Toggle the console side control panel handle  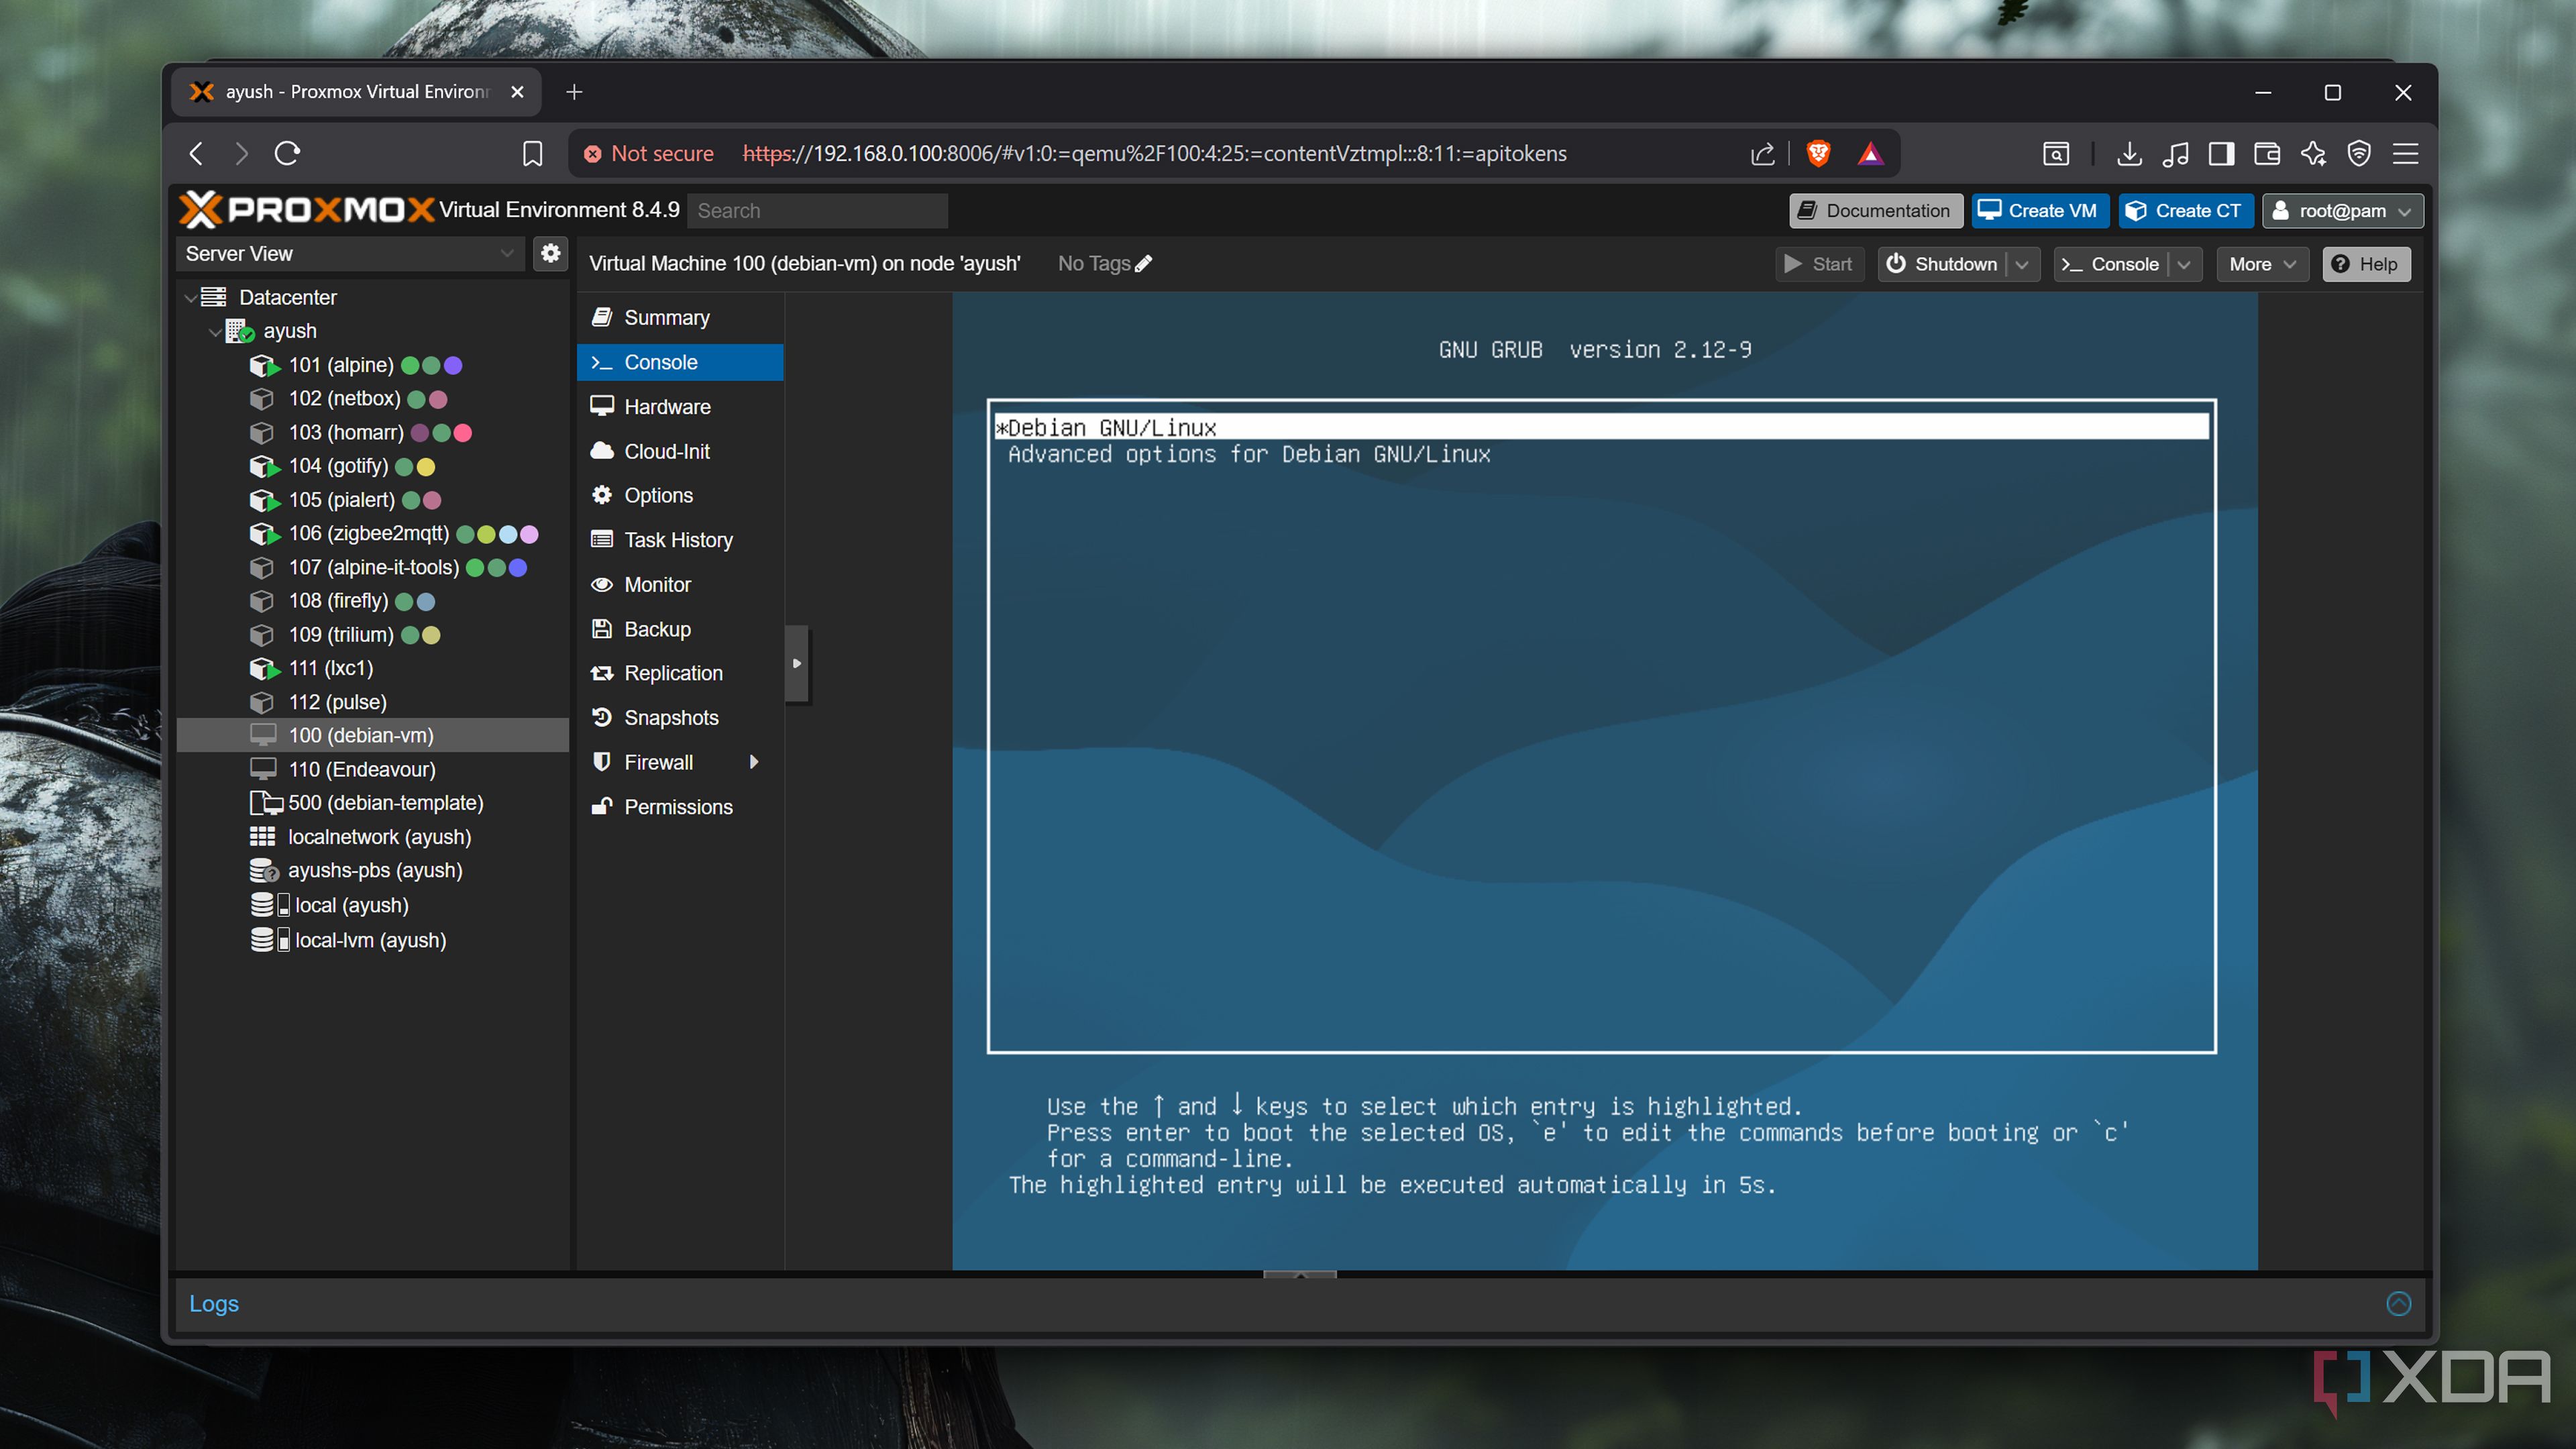coord(797,664)
